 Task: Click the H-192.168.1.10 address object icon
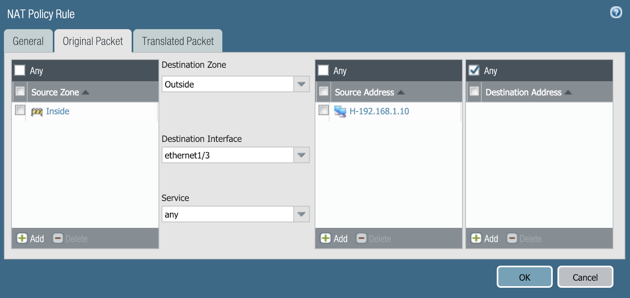click(x=340, y=112)
